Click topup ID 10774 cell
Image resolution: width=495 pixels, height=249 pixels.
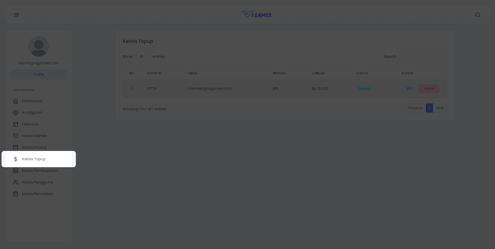tap(152, 89)
